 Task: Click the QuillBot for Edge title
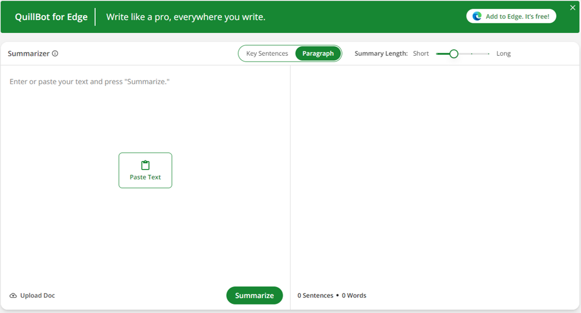click(51, 17)
